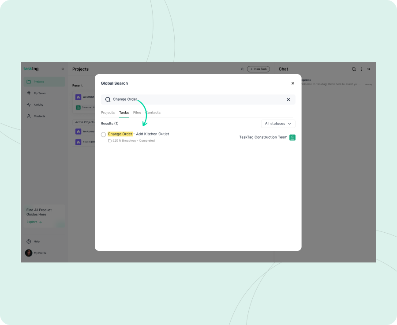Screen dimensions: 397x325
Task: Open Chat panel more options menu
Action: (x=361, y=69)
